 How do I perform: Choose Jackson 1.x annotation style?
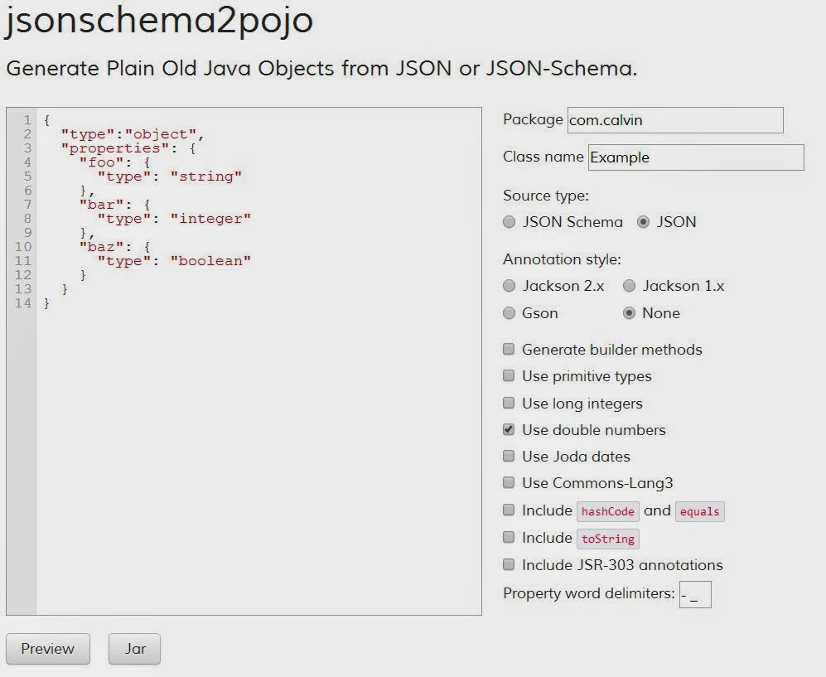(x=630, y=286)
